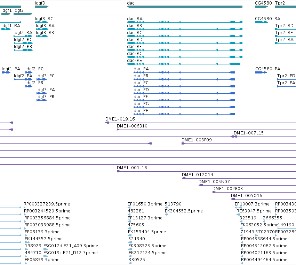Click the dac-RE transcript label

coord(135,61)
